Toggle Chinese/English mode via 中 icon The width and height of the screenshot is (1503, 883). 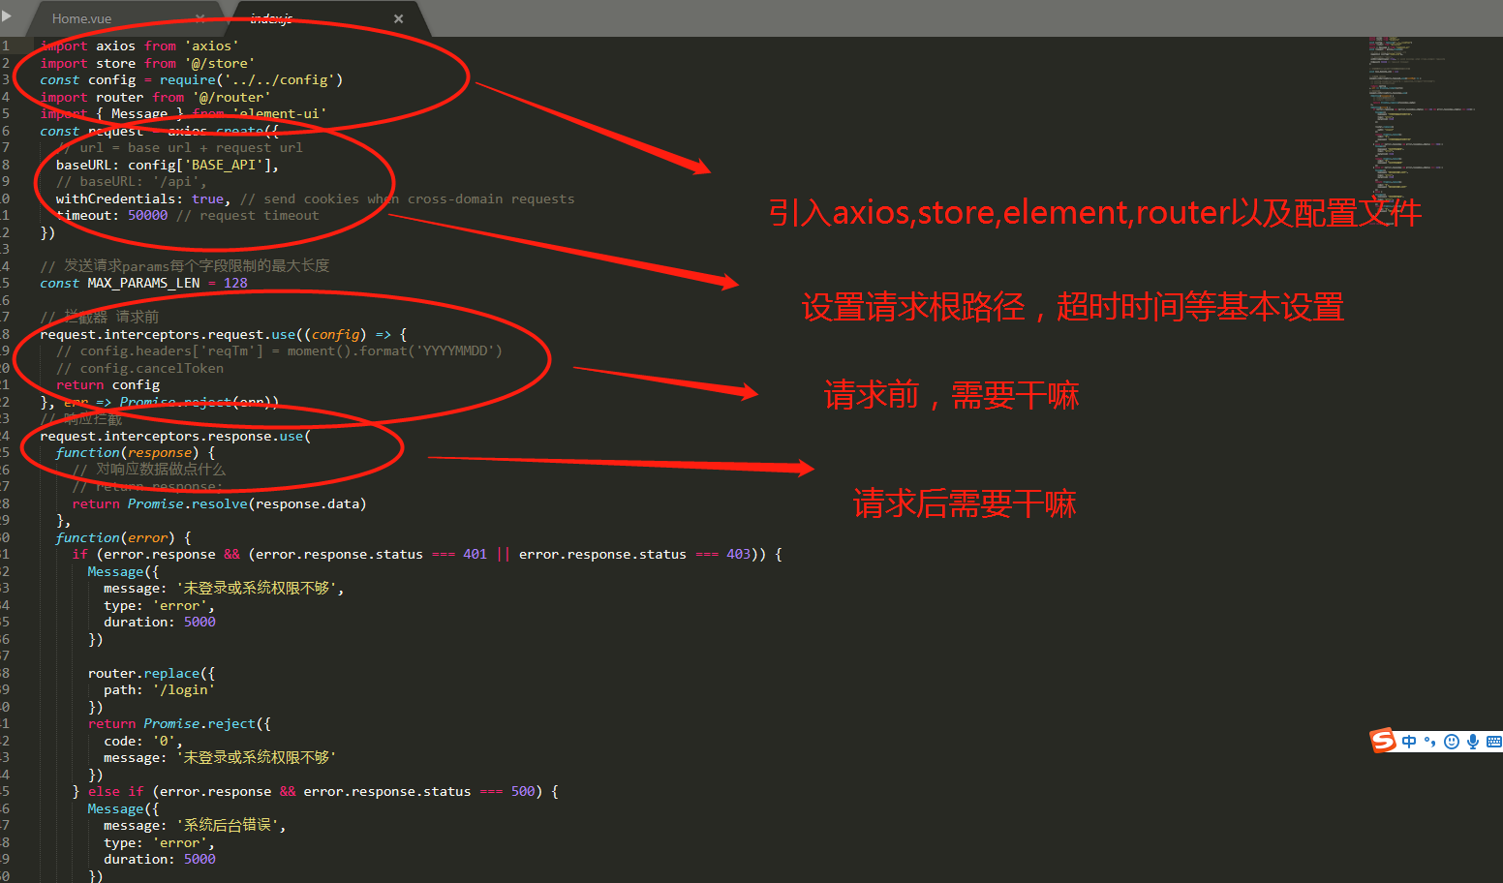[x=1409, y=742]
